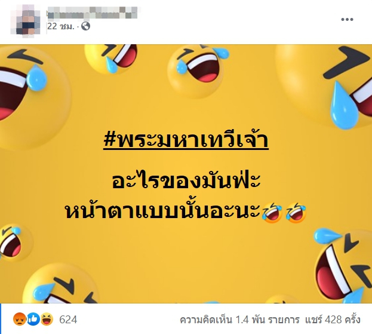Open comments list ความคิดเห็น 1.4 พัน รายการ
The width and height of the screenshot is (372, 334).
click(239, 320)
